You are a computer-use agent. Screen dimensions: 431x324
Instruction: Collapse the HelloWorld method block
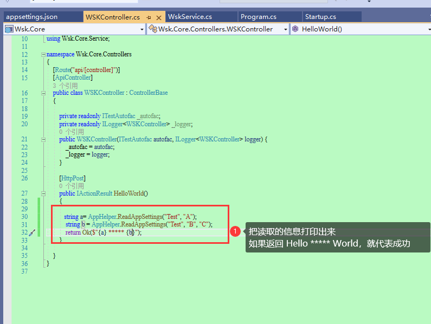[43, 194]
